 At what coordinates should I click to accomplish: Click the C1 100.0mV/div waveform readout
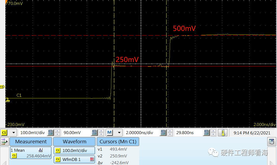[74, 150]
